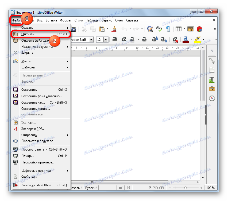
Task: Click the font size 12 input field
Action: click(x=100, y=40)
